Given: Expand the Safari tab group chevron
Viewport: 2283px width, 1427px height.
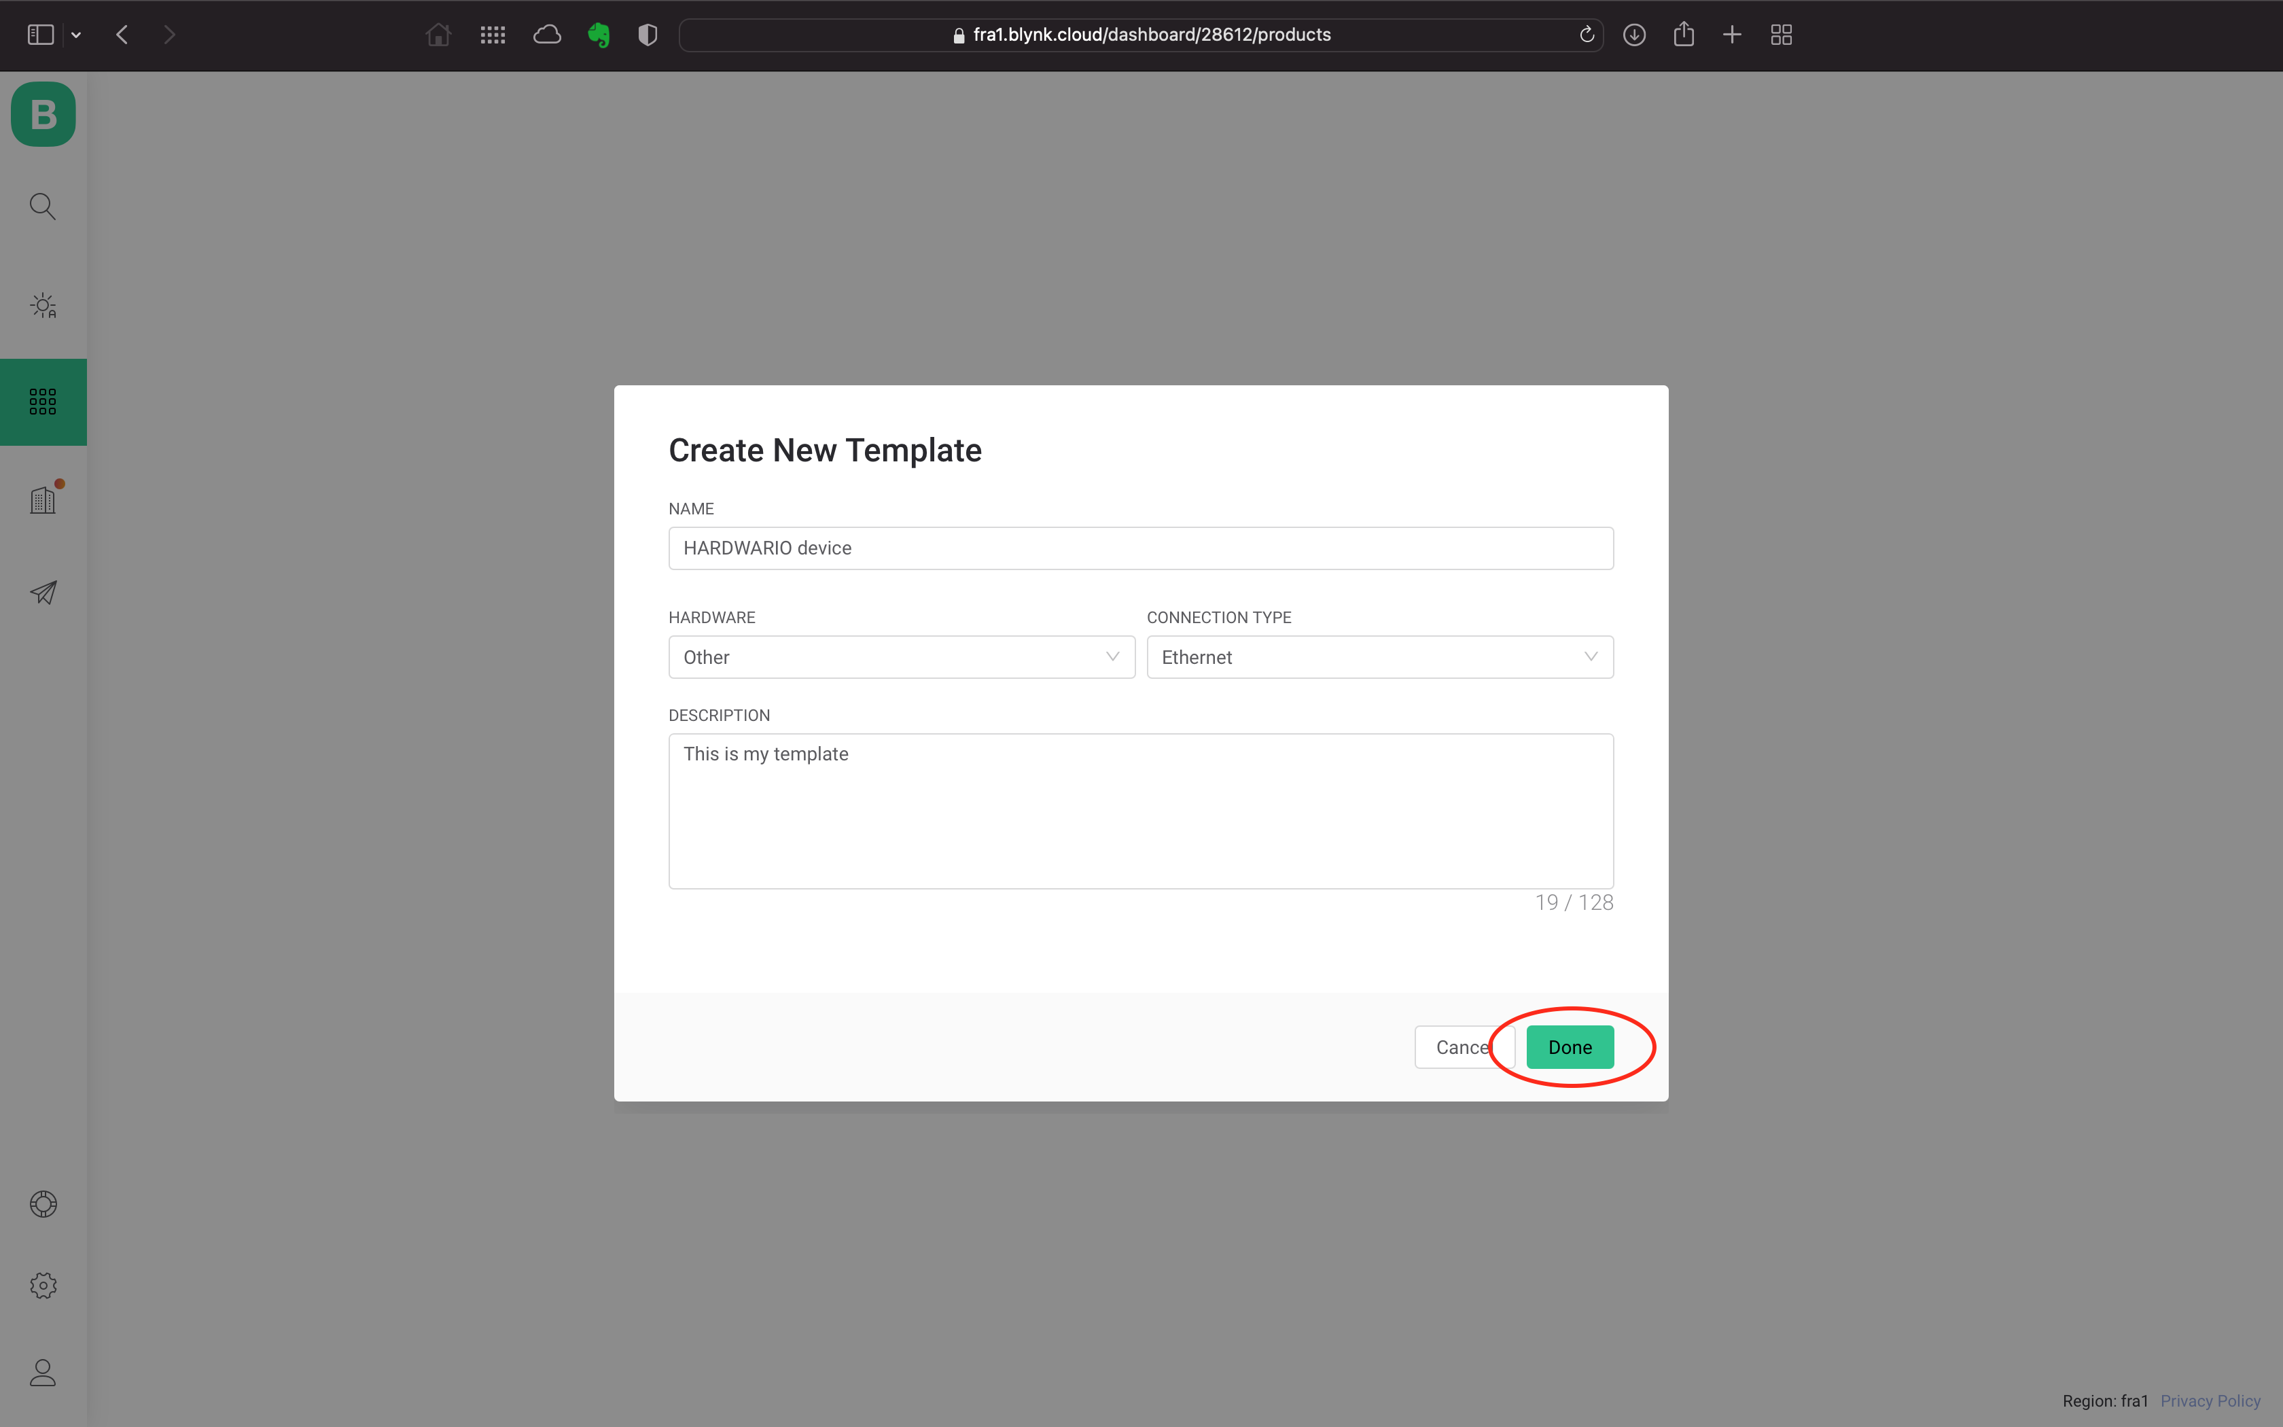Looking at the screenshot, I should tap(76, 35).
